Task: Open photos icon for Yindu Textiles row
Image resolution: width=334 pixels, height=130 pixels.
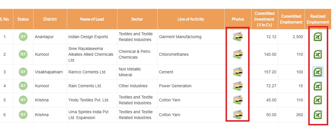Action: [x=238, y=100]
